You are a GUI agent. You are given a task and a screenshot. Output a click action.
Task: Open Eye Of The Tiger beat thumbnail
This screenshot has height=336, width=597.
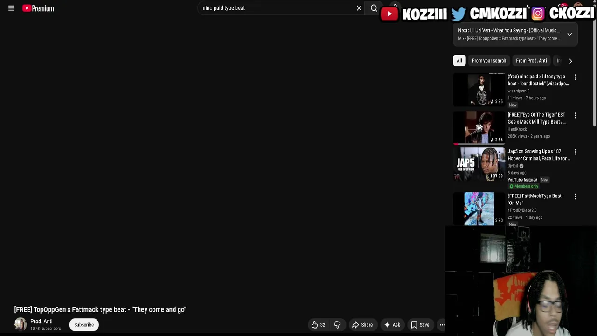pyautogui.click(x=479, y=127)
